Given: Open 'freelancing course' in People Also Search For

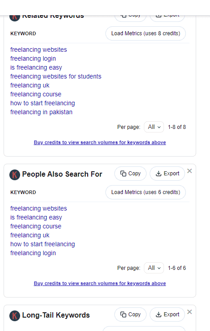Looking at the screenshot, I should click(36, 226).
